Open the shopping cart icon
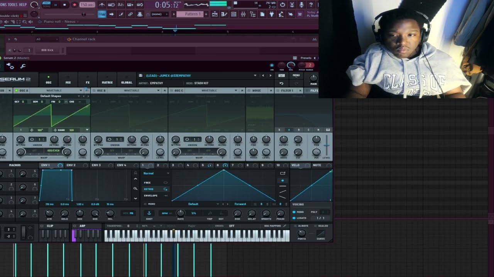This screenshot has width=494, height=277. coord(299,14)
